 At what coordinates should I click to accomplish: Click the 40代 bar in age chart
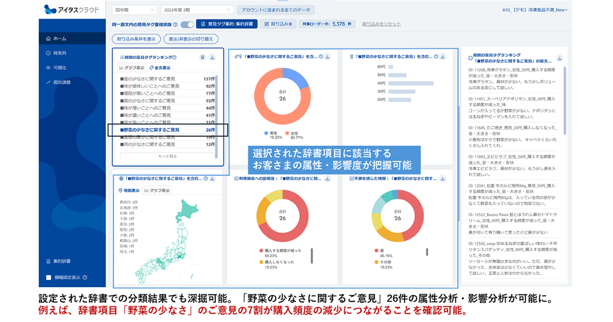[411, 83]
